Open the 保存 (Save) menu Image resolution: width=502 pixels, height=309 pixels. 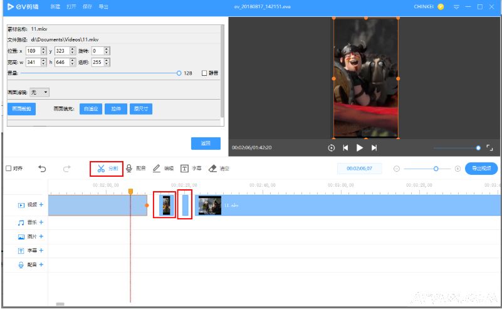pos(88,6)
